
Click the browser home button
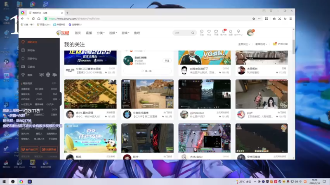[39, 18]
